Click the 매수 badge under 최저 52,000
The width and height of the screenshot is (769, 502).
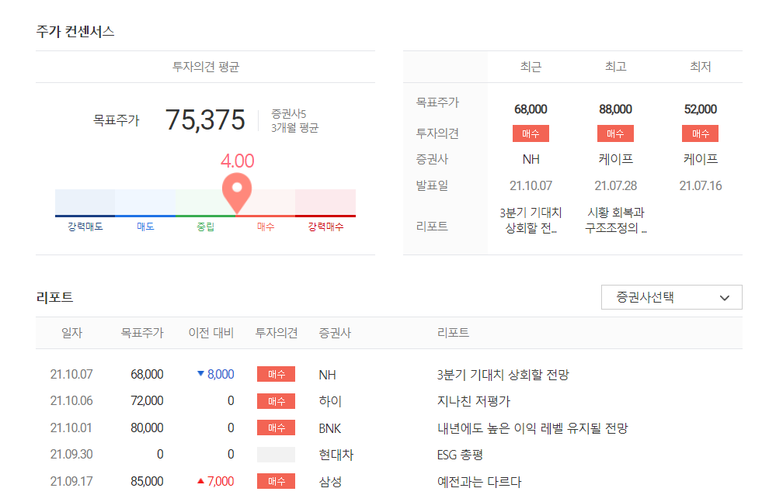tap(701, 133)
